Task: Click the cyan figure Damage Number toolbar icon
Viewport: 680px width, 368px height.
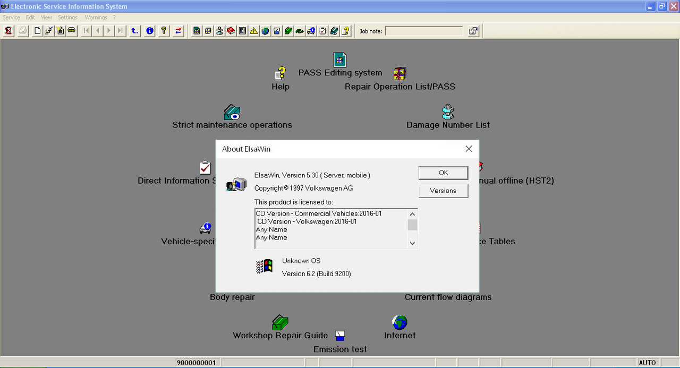Action: click(x=219, y=31)
